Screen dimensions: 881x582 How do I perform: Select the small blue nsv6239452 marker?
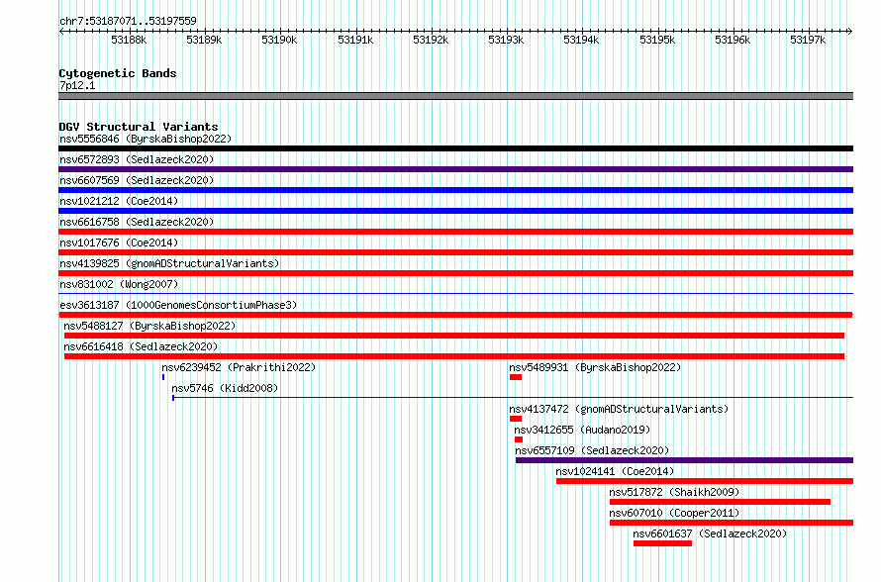tap(163, 377)
